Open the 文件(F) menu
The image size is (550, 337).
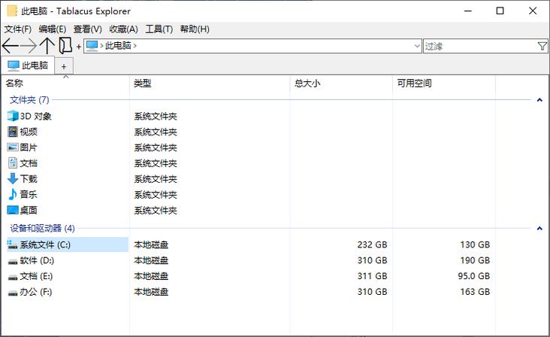tap(17, 29)
